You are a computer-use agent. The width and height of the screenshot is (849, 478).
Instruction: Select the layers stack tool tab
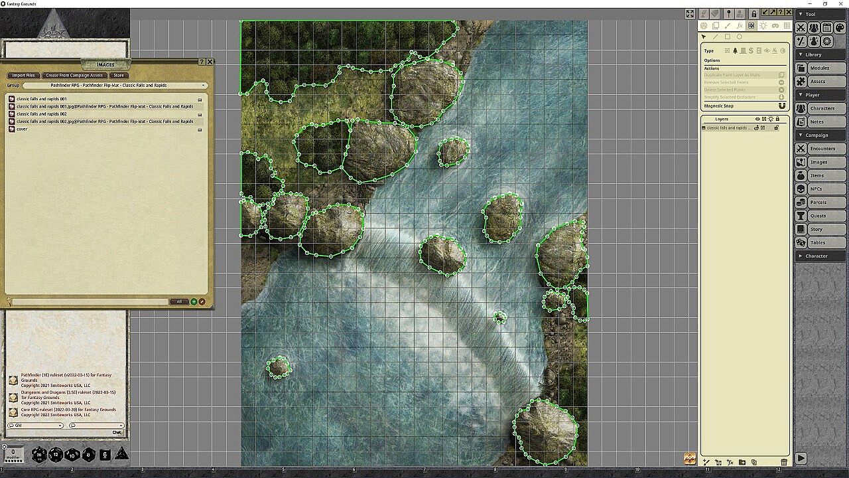[716, 26]
